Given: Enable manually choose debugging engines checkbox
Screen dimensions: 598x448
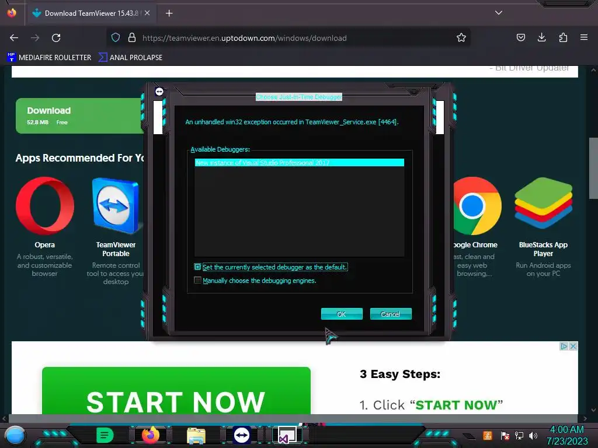Looking at the screenshot, I should pos(197,281).
